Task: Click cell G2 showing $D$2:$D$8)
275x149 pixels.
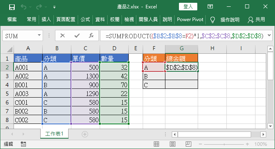Action: (181, 67)
